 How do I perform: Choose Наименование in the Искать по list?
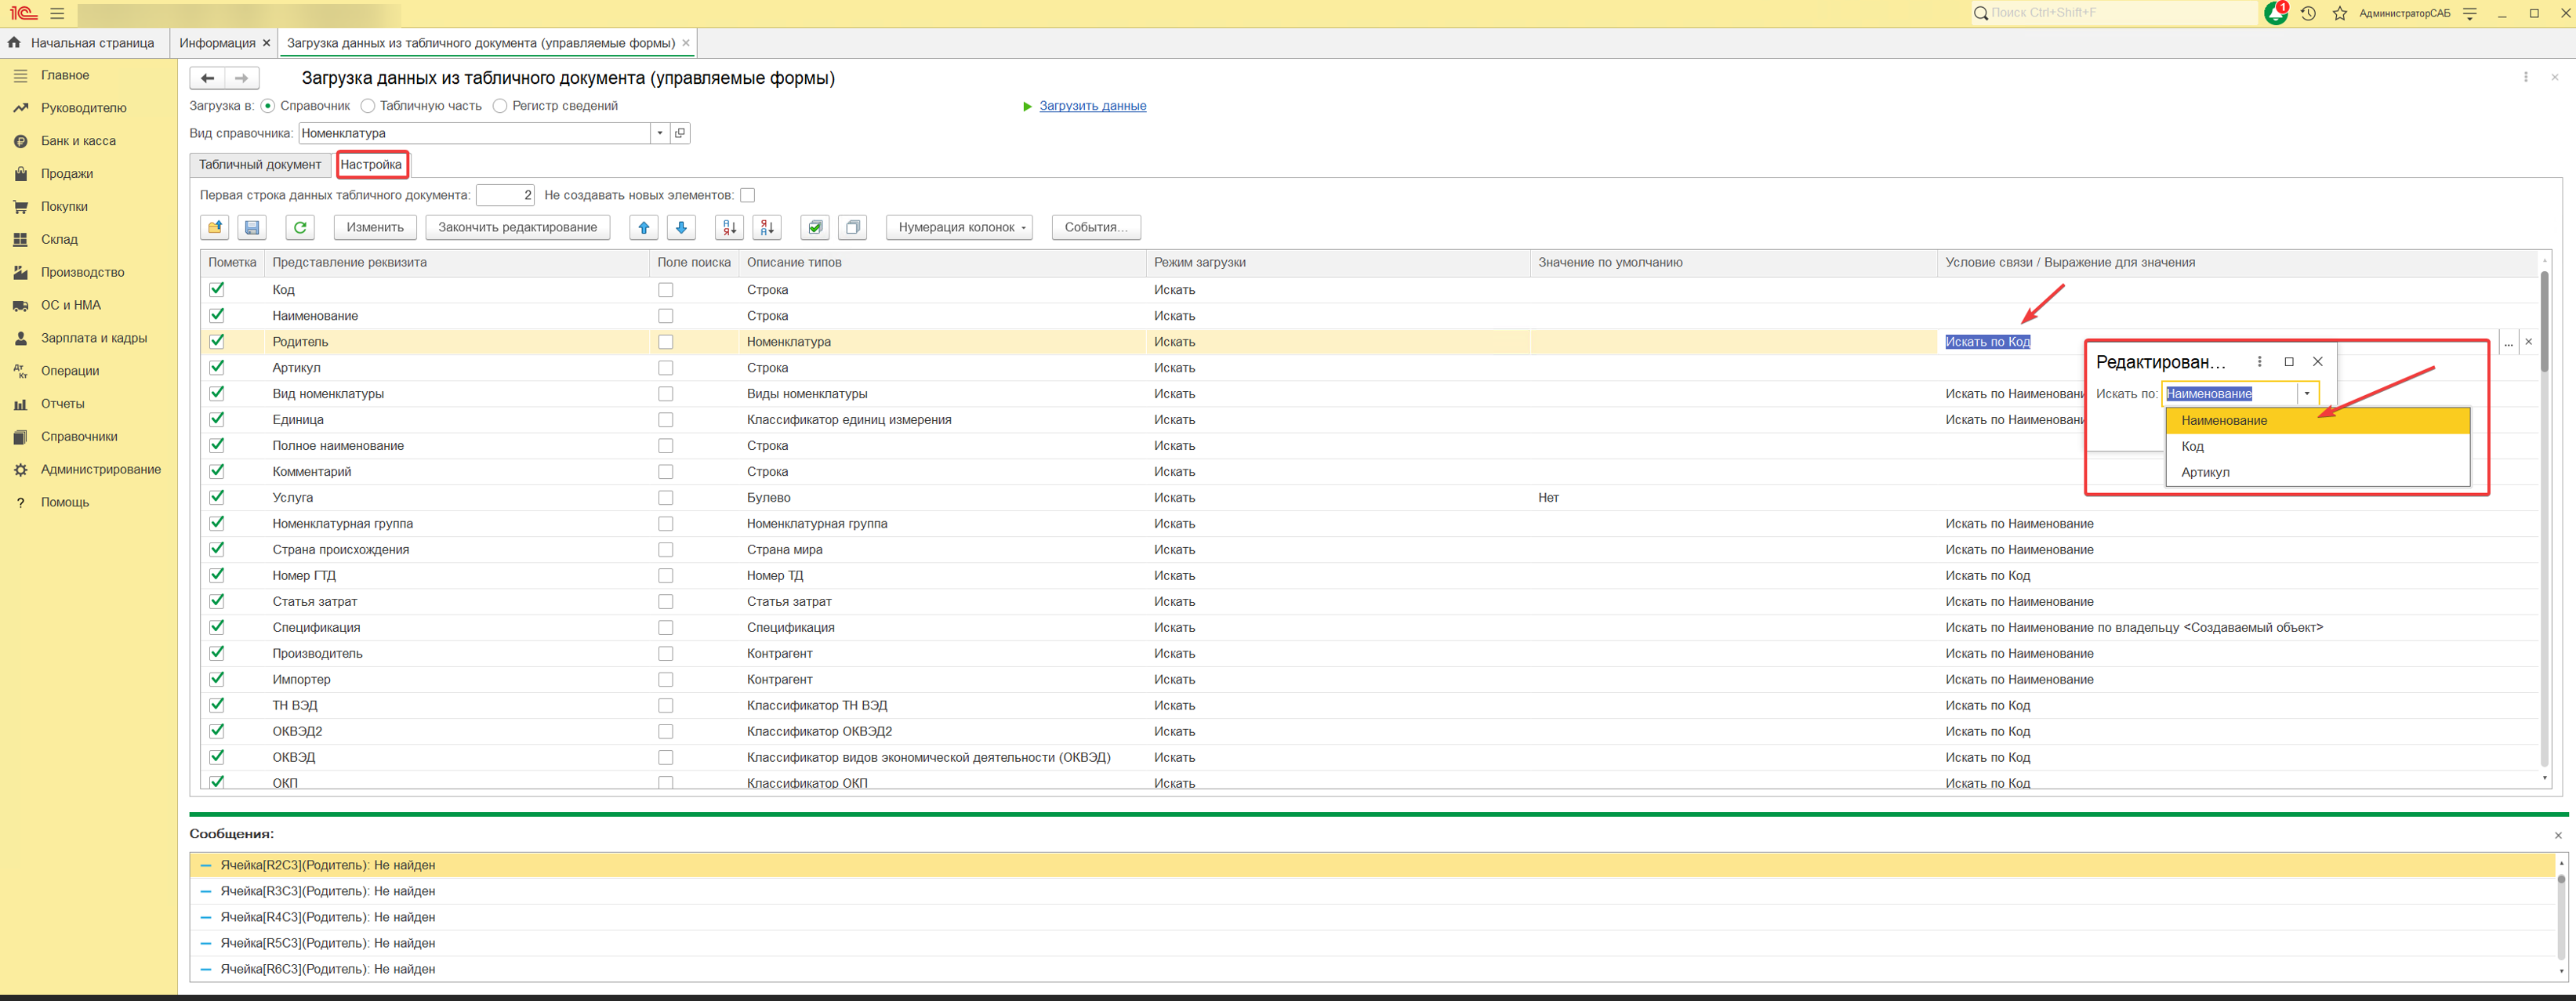click(x=2317, y=420)
